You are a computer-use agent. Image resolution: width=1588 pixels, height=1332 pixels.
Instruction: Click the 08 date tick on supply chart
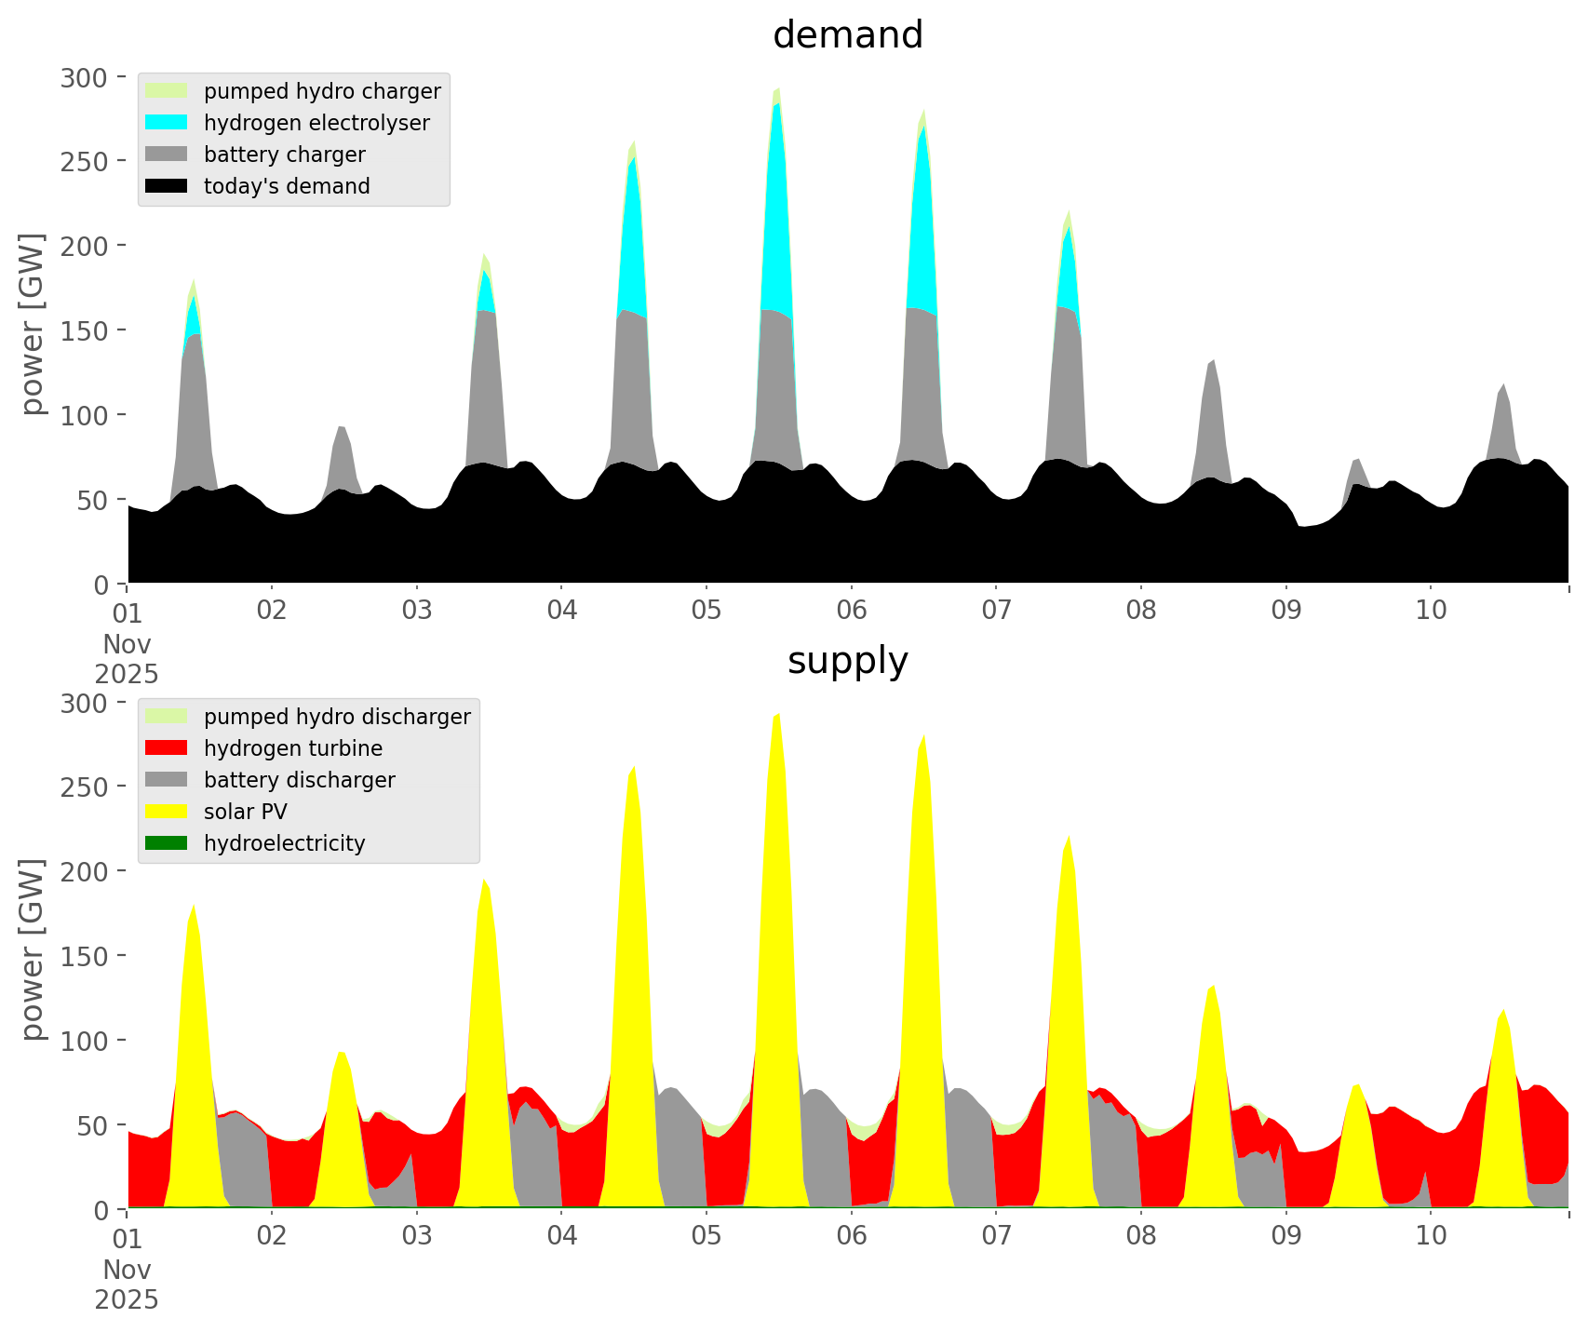click(1141, 1236)
